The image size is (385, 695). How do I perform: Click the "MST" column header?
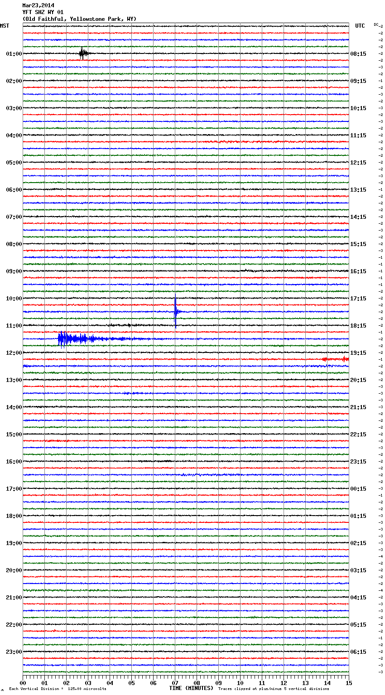click(x=5, y=26)
